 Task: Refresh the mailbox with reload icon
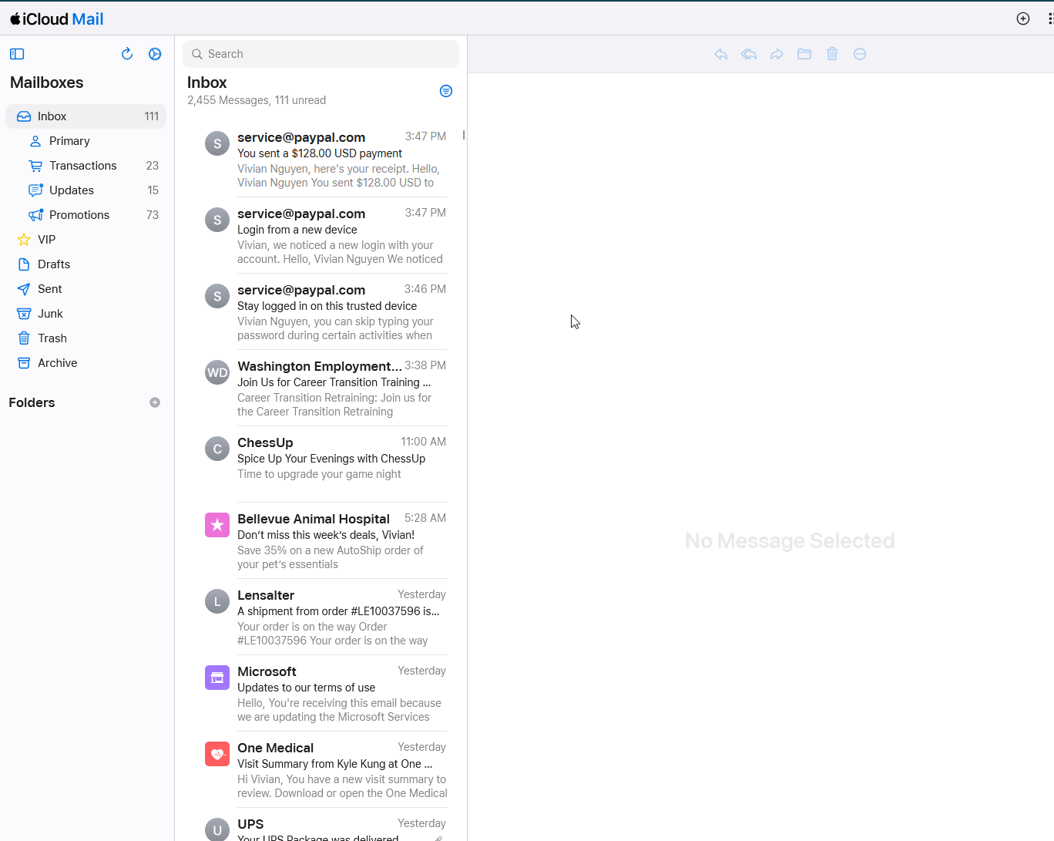(127, 54)
